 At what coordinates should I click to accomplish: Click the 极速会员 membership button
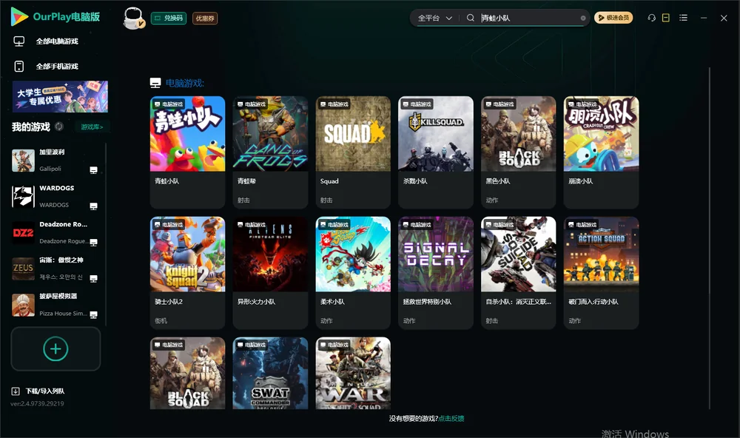(x=613, y=18)
